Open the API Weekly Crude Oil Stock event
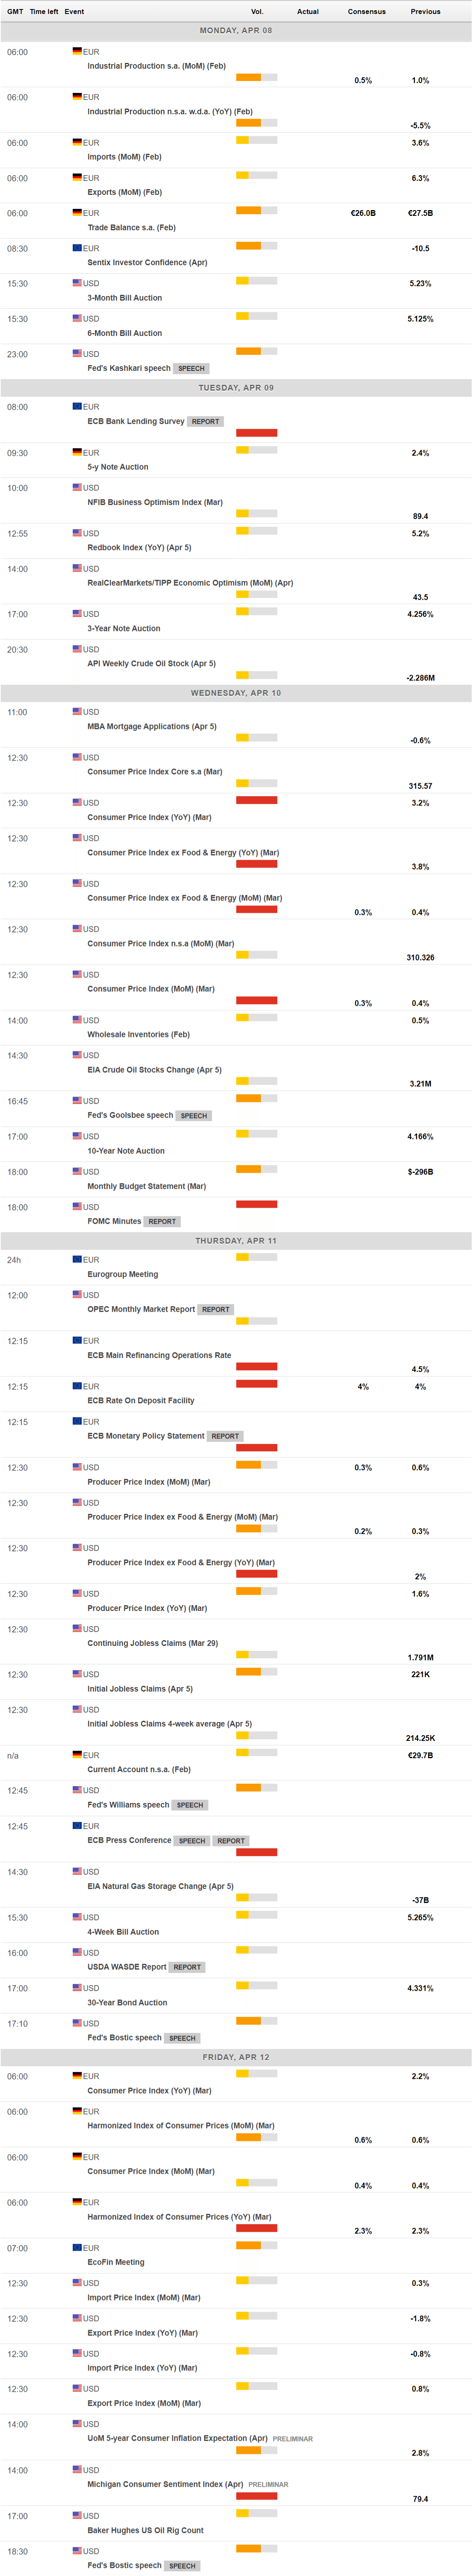 151,663
